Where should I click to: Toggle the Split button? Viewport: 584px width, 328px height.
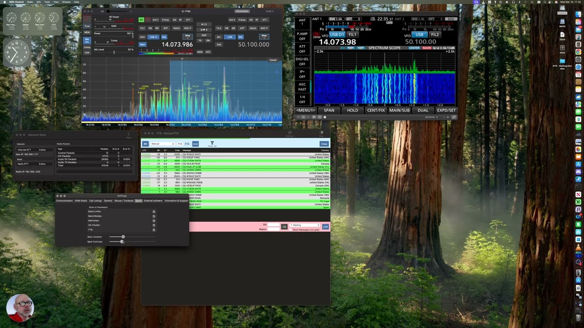204,35
